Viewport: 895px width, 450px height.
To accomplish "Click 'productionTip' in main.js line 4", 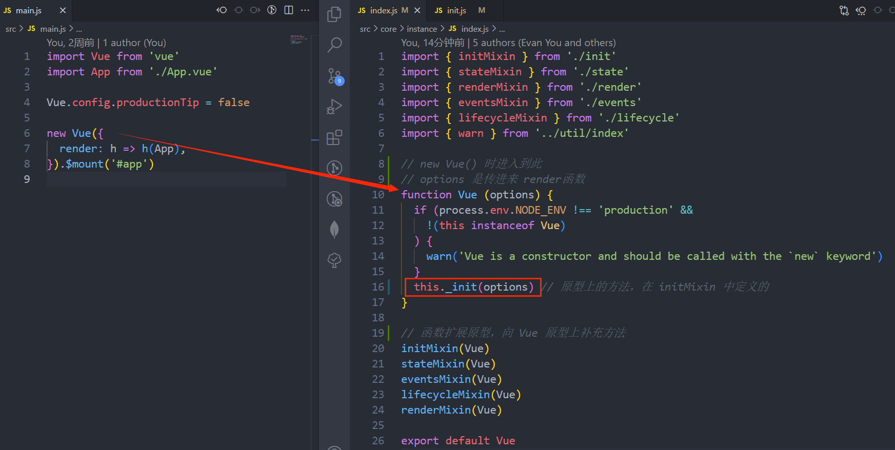I will (157, 103).
